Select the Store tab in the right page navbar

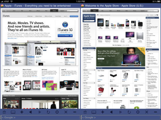coord(95,11)
